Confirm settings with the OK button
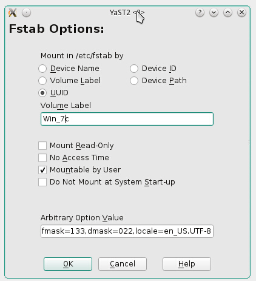This screenshot has height=281, width=256. tap(68, 264)
